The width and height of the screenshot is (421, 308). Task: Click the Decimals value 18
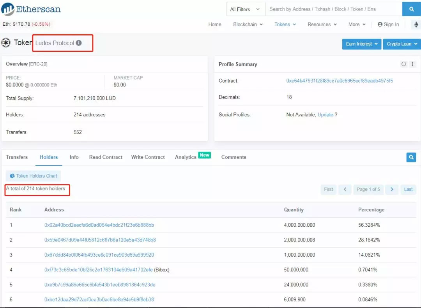[x=289, y=97]
